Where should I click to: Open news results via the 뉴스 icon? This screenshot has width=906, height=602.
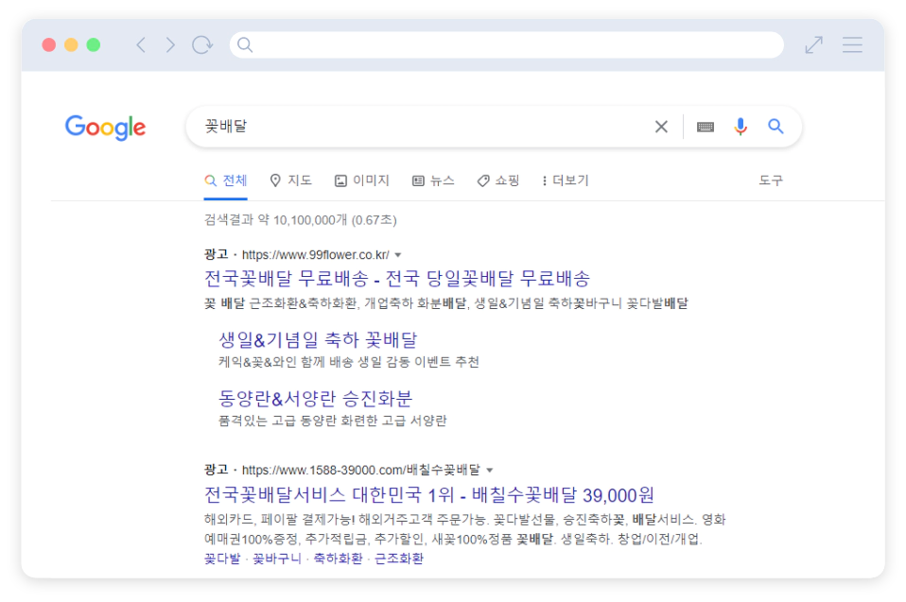434,180
